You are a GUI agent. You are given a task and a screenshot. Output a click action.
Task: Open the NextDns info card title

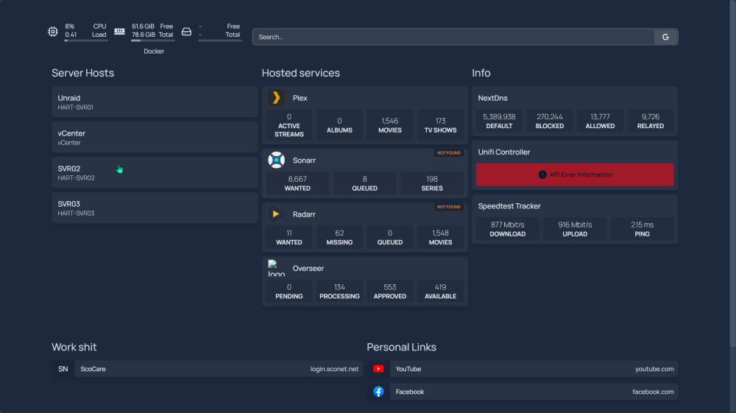coord(492,98)
